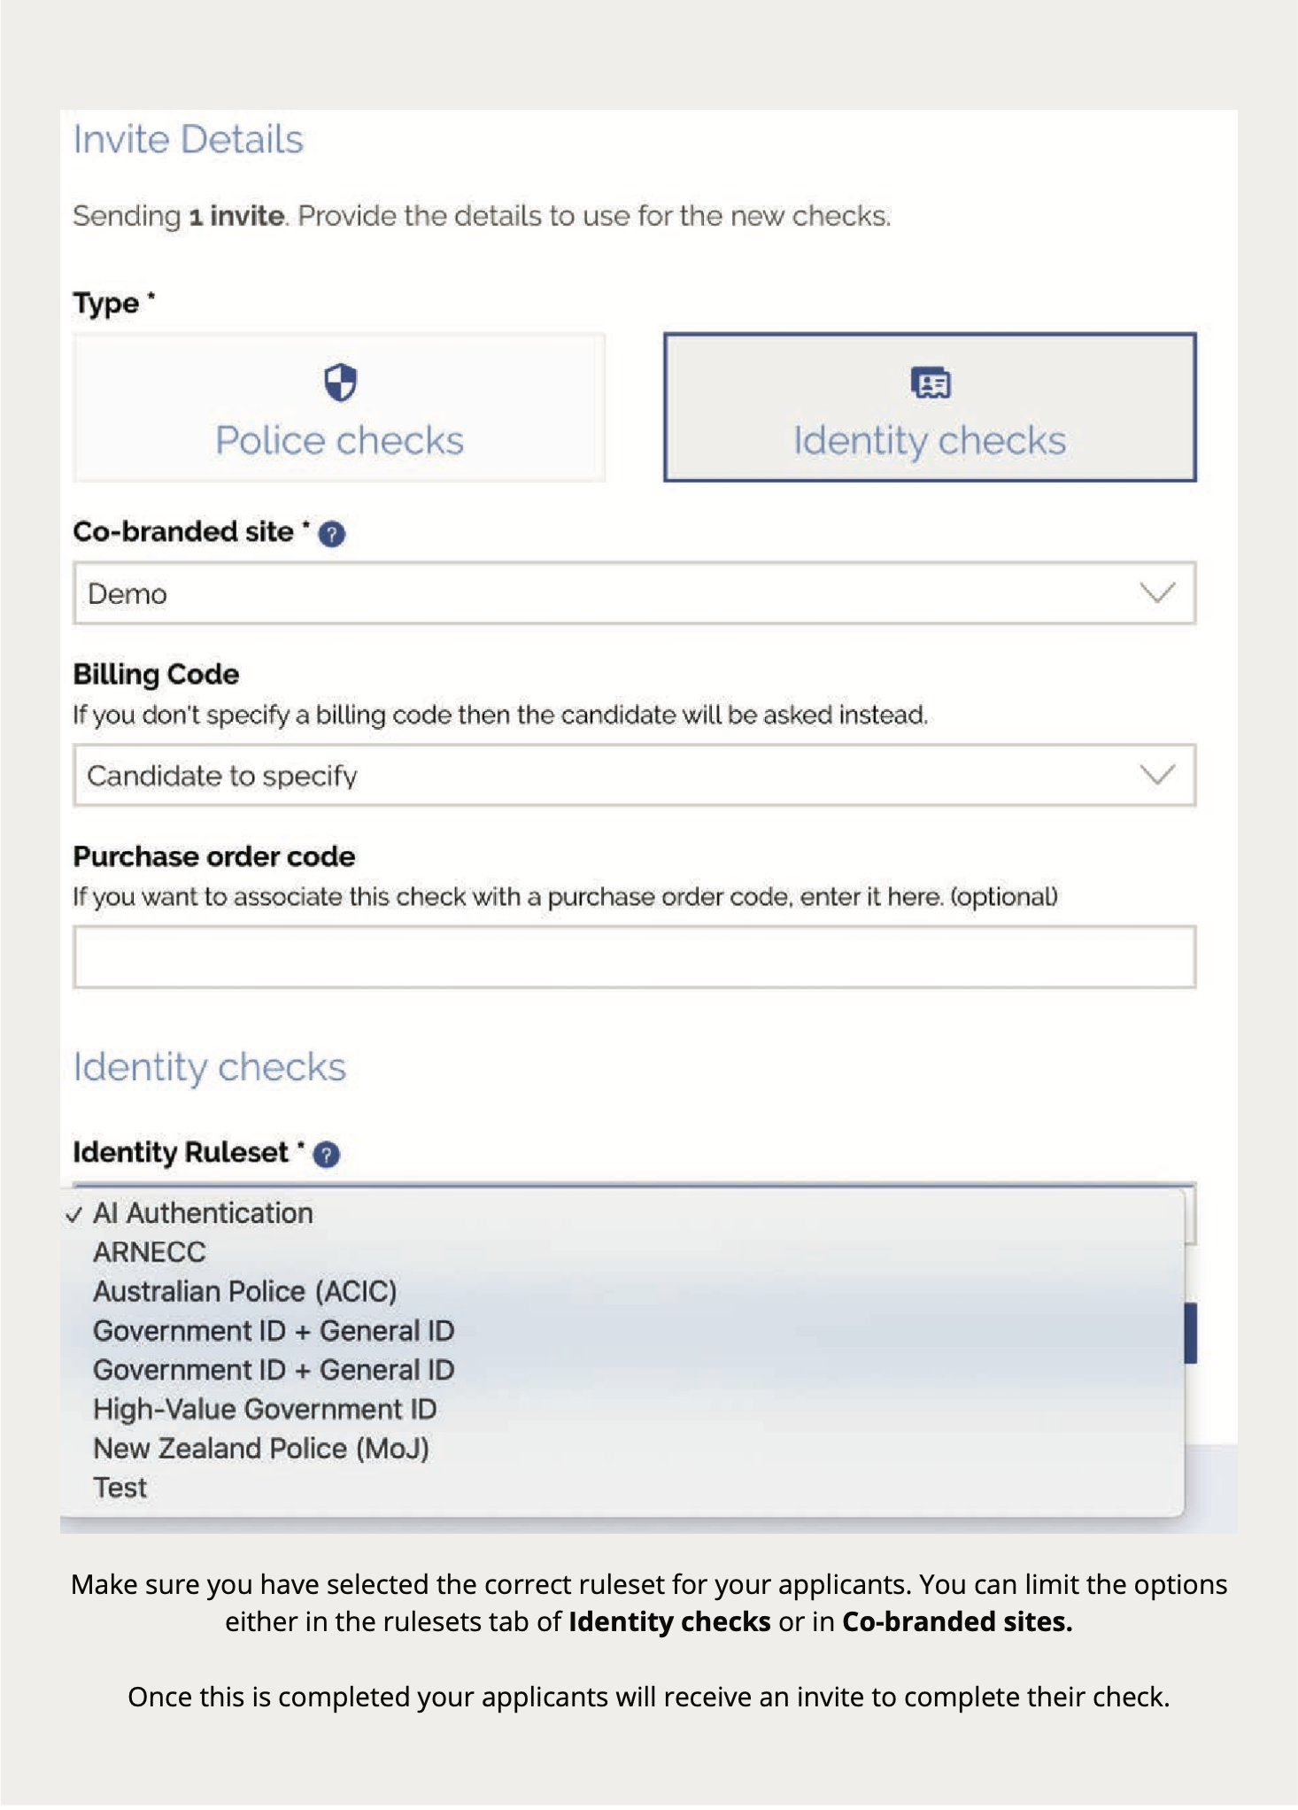Click into the Purchase order code field
This screenshot has height=1810, width=1298.
[634, 957]
